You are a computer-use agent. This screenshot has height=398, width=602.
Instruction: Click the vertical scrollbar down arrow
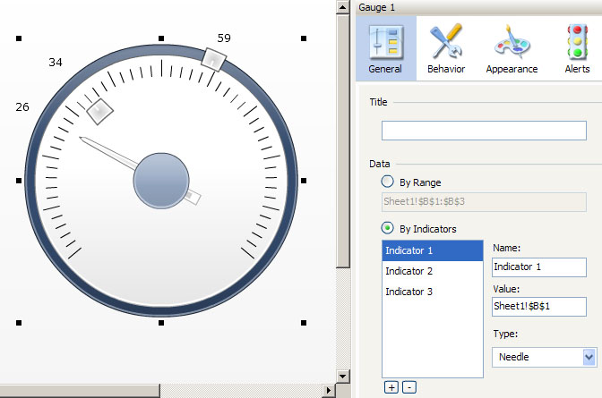pyautogui.click(x=342, y=376)
